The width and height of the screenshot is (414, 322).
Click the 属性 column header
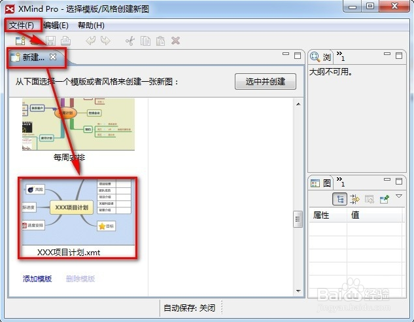click(328, 215)
